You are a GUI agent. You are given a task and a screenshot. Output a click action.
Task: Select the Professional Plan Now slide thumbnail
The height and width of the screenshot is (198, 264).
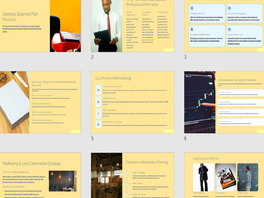133,26
